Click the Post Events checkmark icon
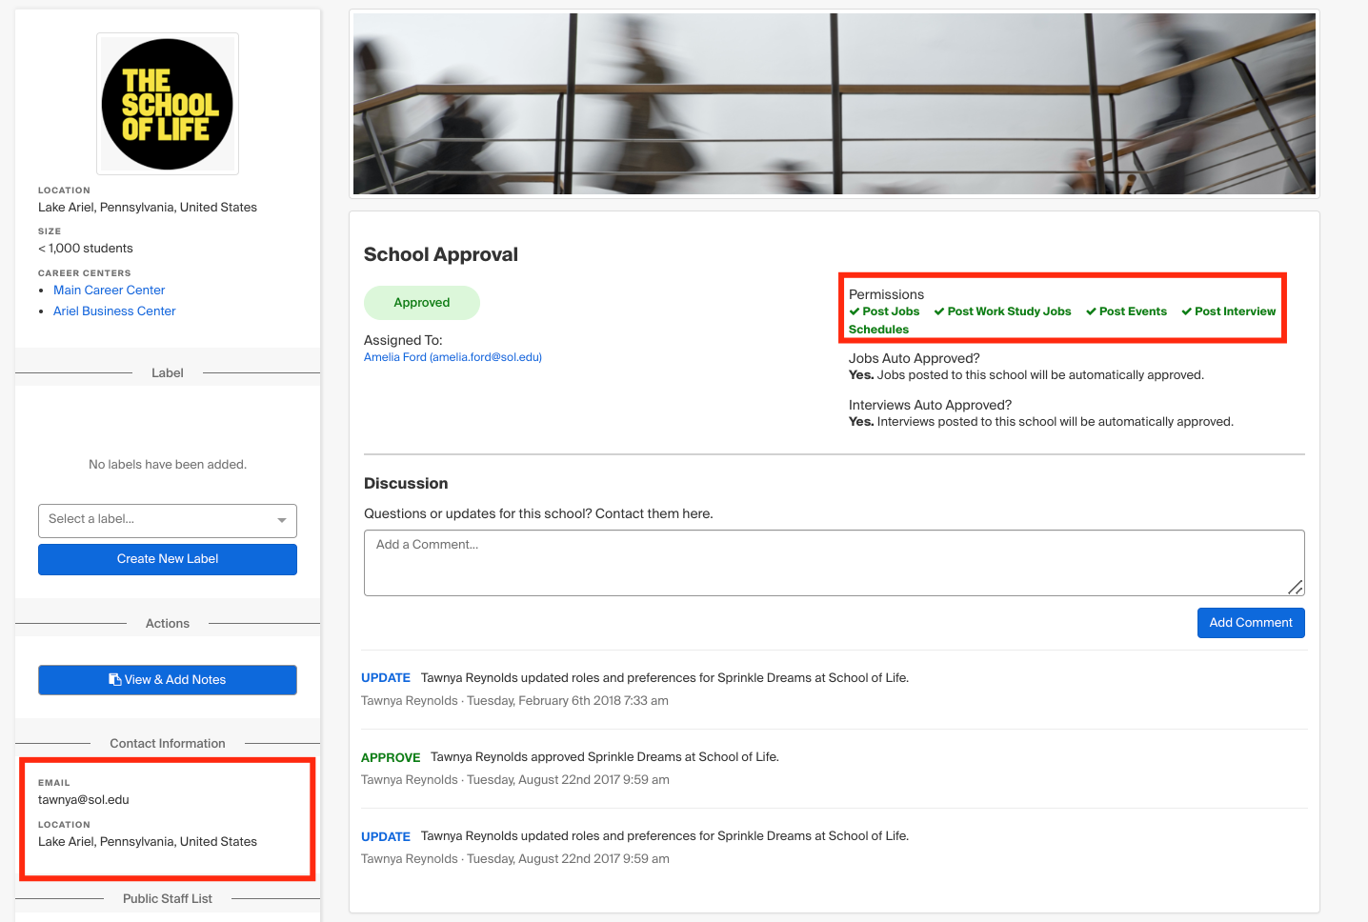The image size is (1368, 922). tap(1091, 311)
